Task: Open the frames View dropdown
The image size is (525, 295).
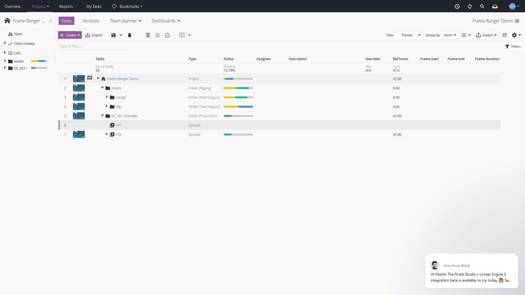Action: click(x=409, y=35)
